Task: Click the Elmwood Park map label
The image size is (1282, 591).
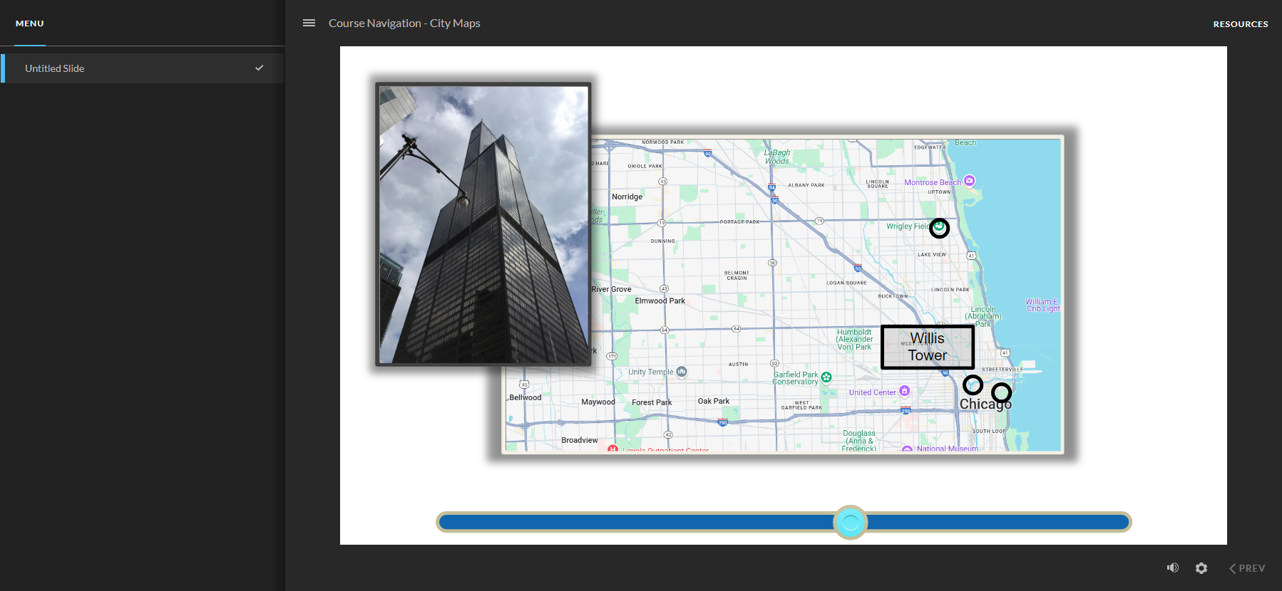Action: tap(660, 300)
